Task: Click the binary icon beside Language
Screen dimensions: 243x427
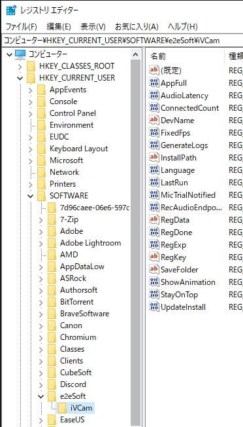Action: coord(154,170)
